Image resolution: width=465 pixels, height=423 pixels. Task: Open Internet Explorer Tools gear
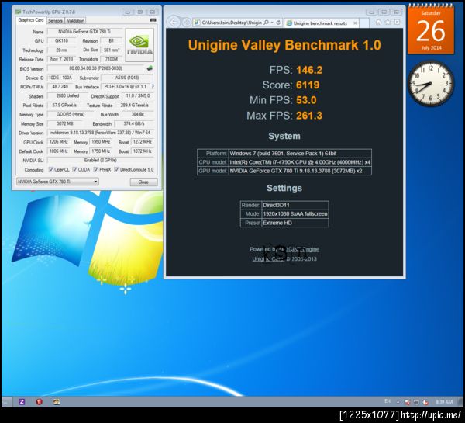tap(397, 23)
